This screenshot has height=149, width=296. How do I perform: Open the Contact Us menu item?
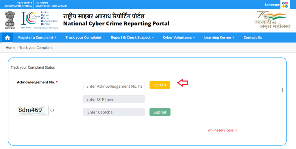pos(253,37)
